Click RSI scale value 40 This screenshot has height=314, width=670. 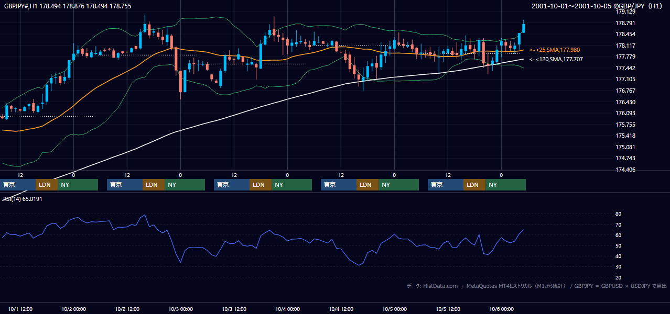click(x=618, y=256)
